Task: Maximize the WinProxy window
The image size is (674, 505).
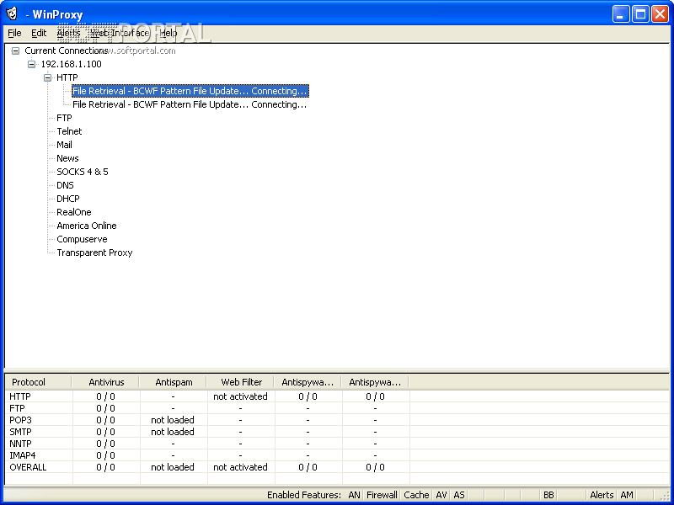Action: point(640,14)
